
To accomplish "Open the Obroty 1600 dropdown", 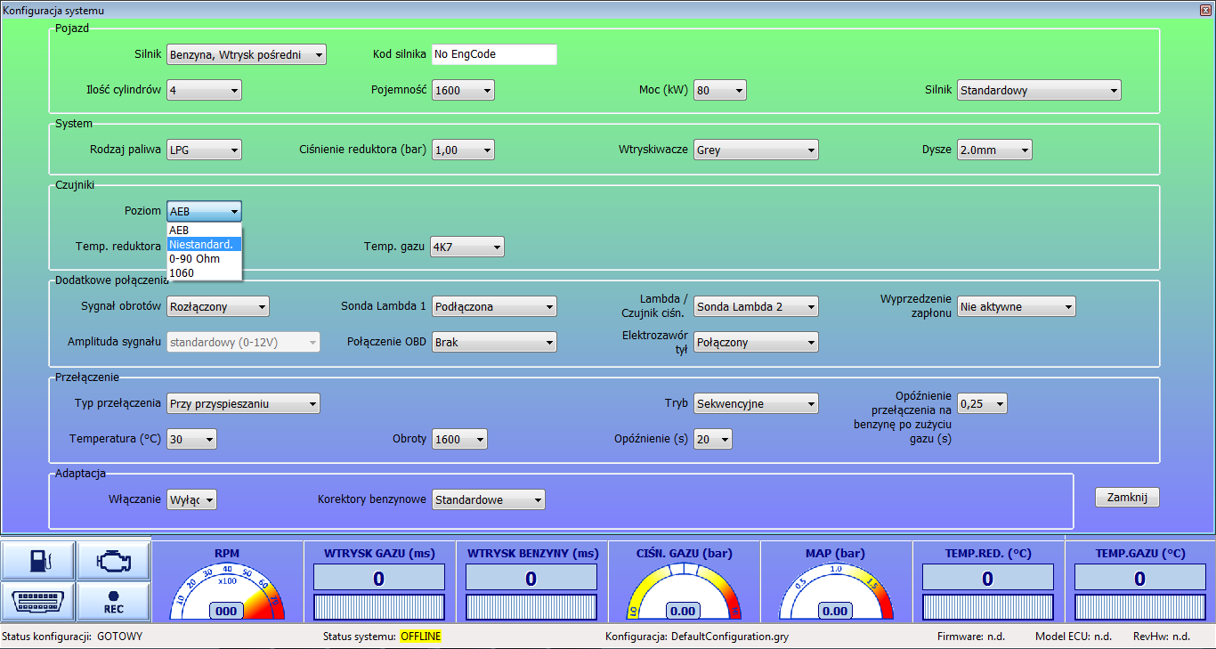I will tap(459, 439).
